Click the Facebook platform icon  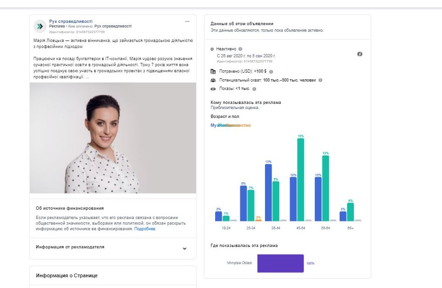click(360, 54)
